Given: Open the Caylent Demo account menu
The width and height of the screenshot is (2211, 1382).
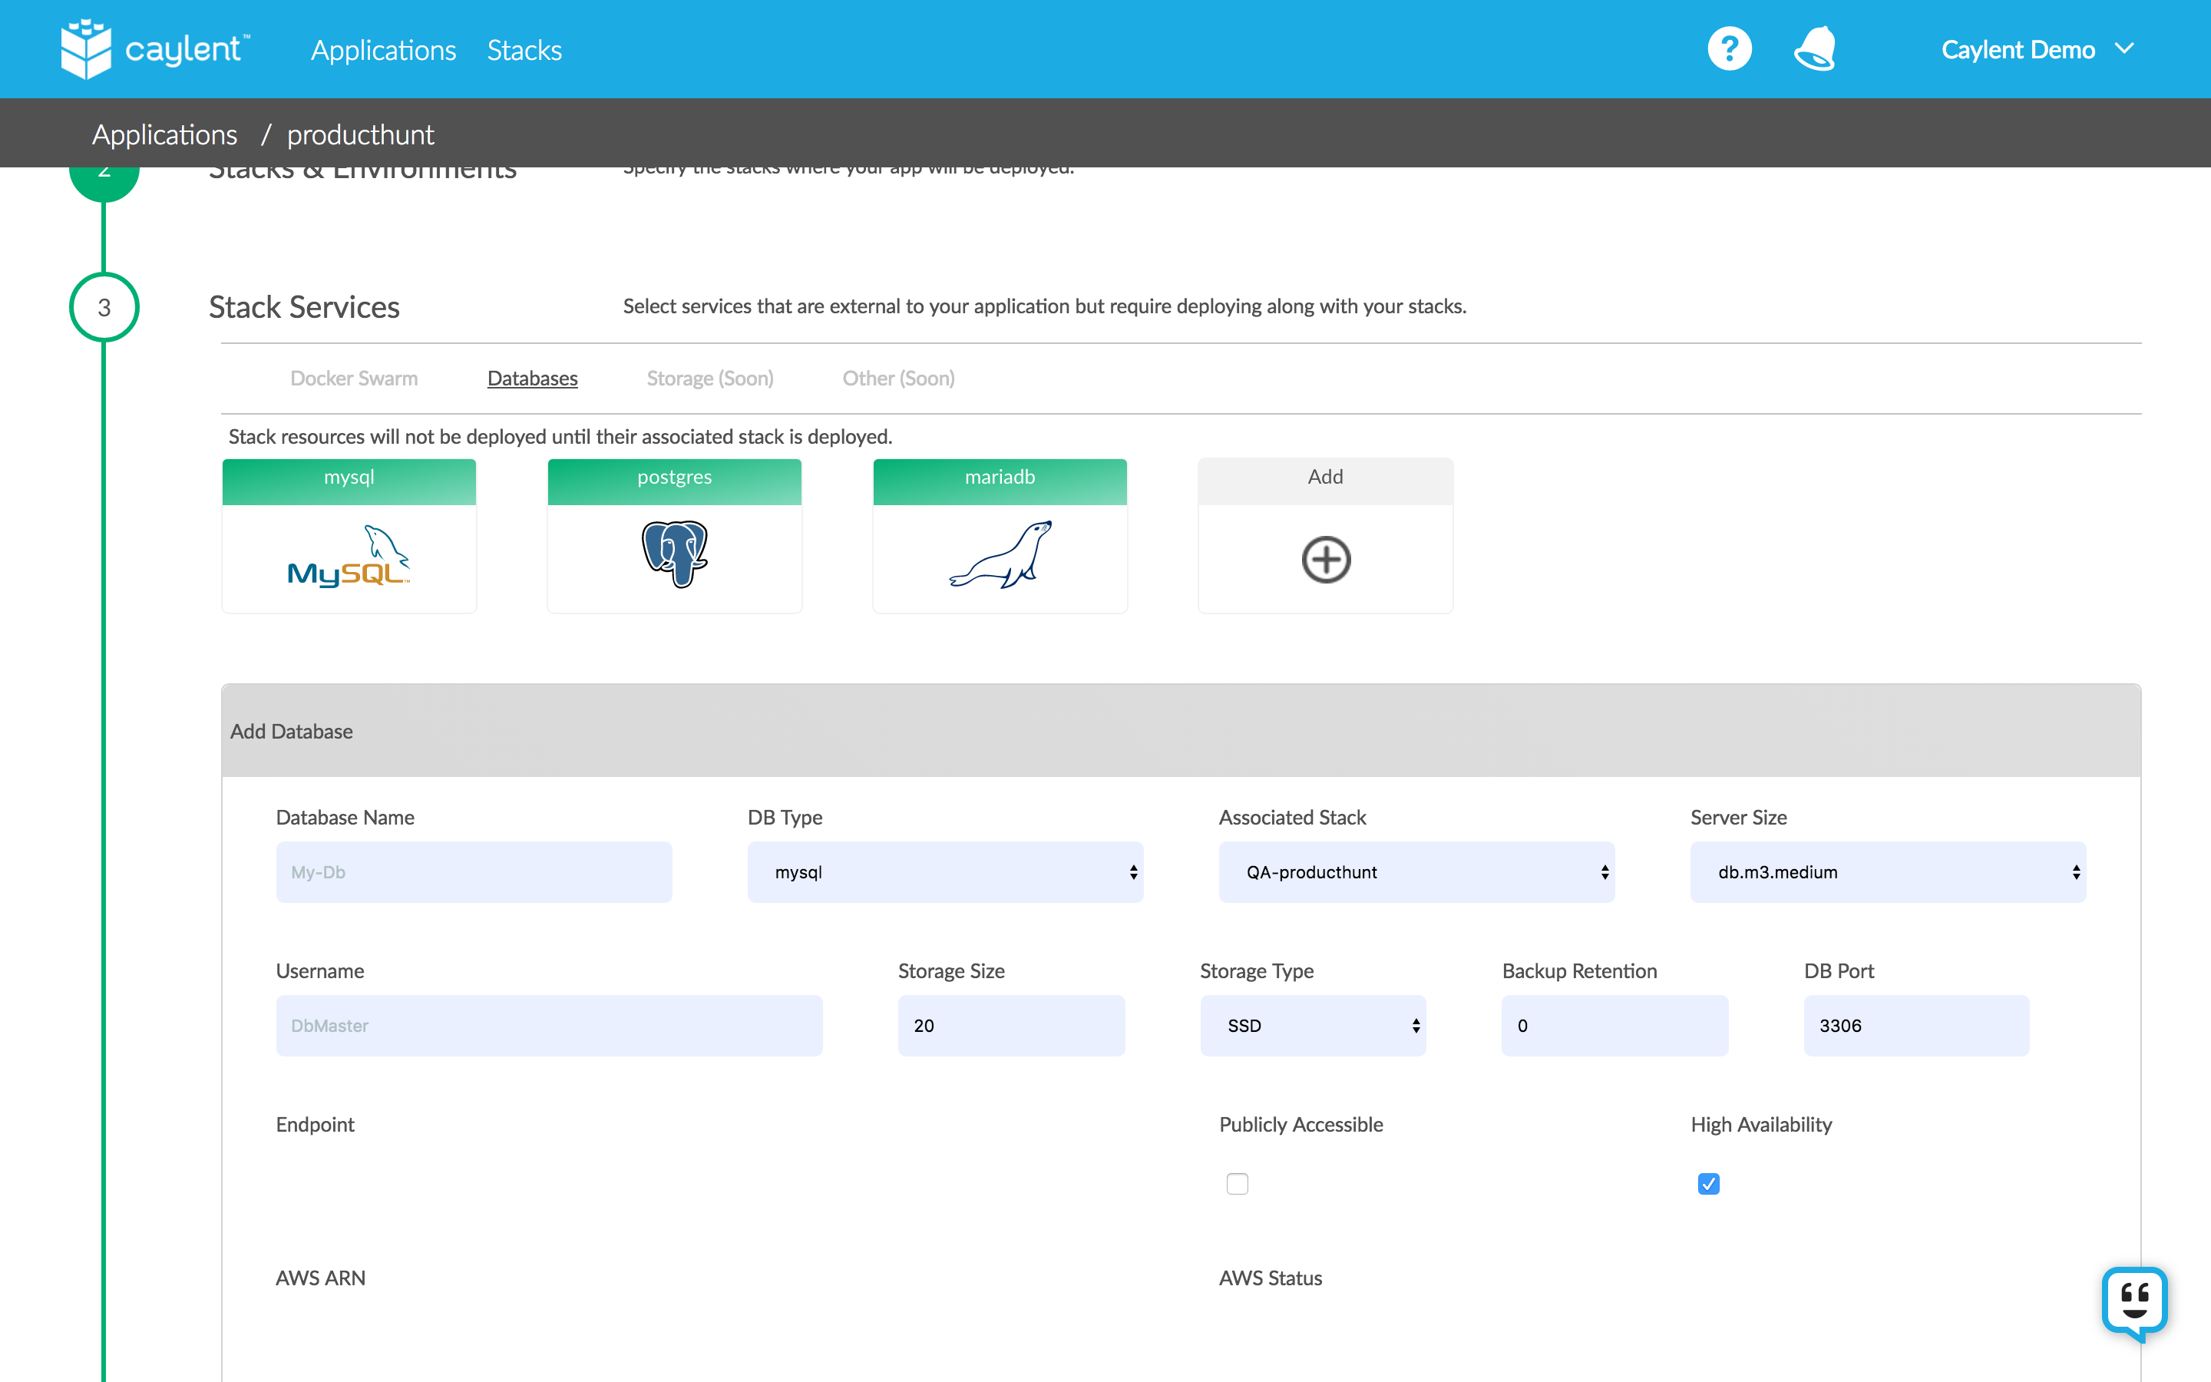Looking at the screenshot, I should click(x=2037, y=49).
